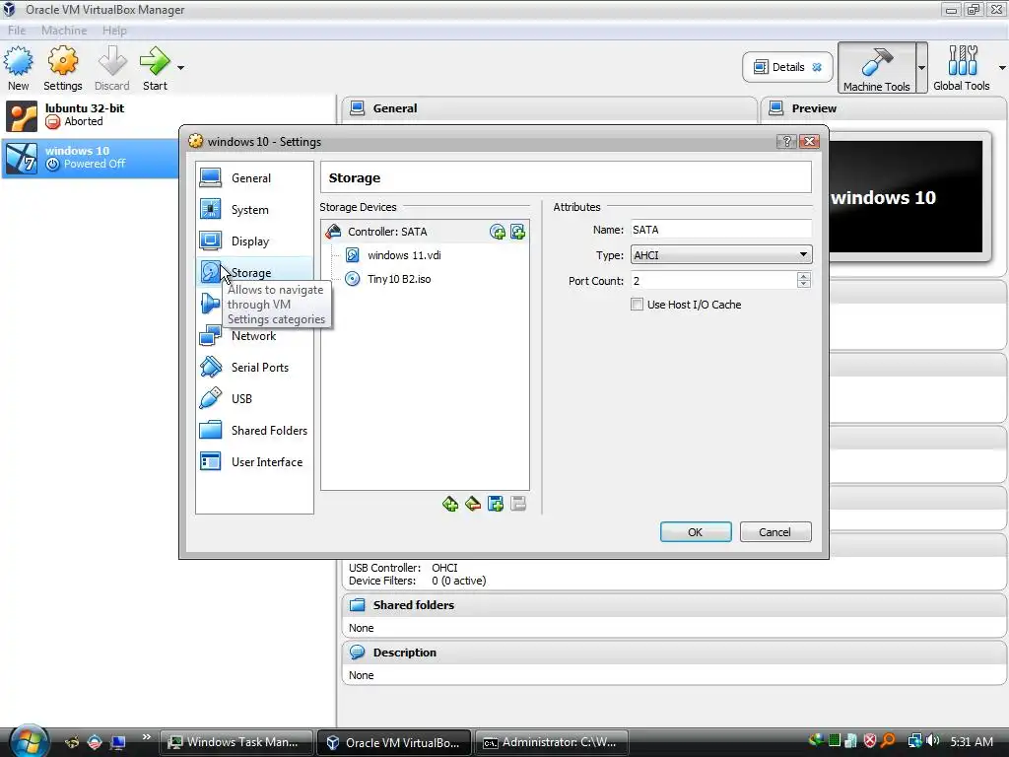Click the add storage attachment icon

tap(496, 504)
